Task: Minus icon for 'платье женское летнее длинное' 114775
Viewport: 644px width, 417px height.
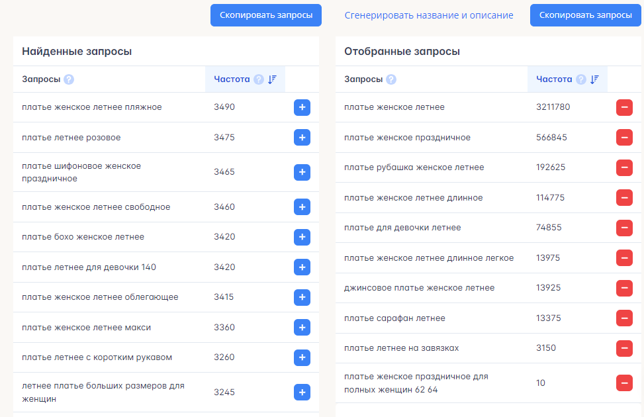Action: (624, 198)
